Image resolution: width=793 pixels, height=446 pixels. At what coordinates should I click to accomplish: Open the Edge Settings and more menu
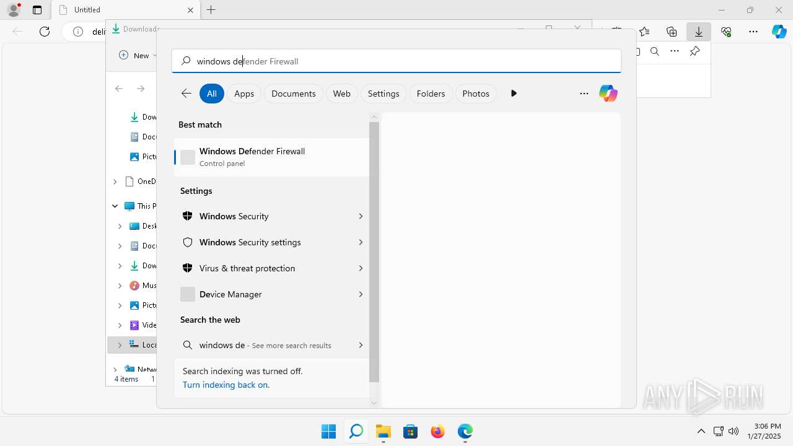coord(753,32)
